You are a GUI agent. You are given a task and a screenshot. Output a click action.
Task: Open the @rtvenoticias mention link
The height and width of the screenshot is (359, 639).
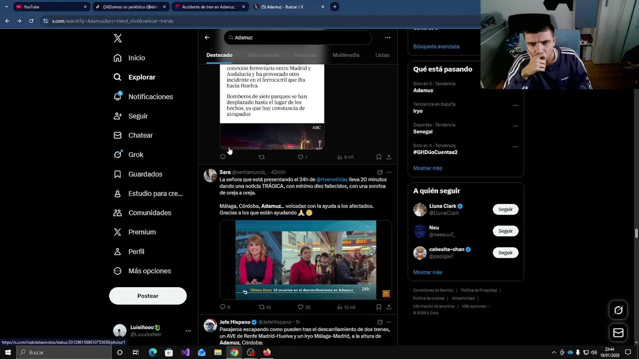[332, 179]
